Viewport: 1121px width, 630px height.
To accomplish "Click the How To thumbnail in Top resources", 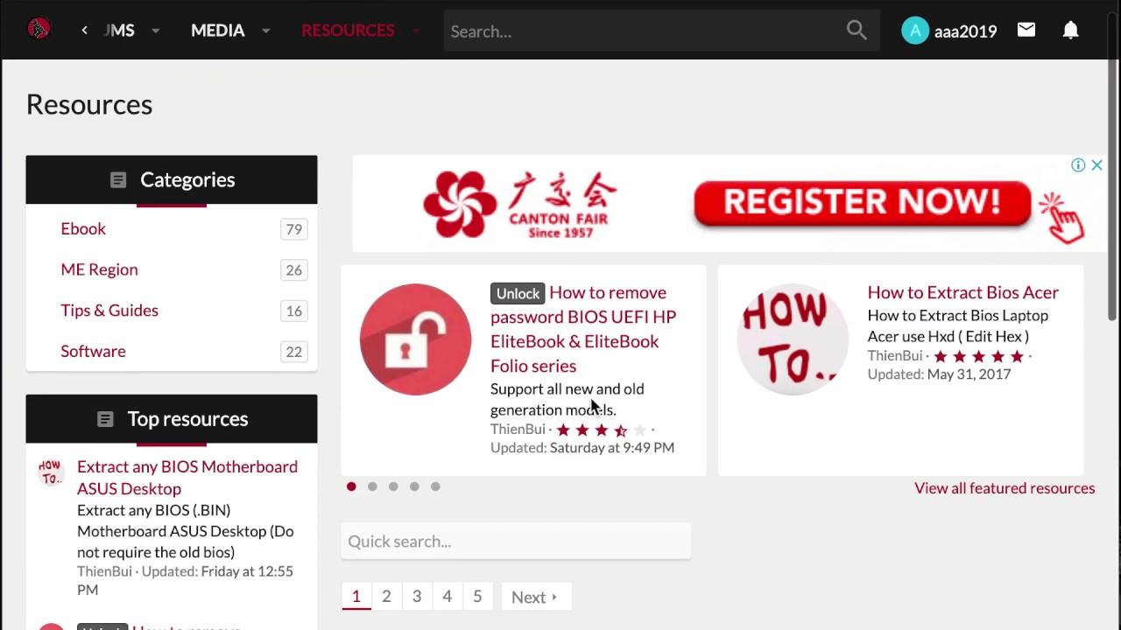I will click(x=51, y=472).
